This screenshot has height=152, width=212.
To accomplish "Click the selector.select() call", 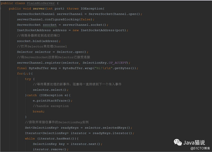I will click(x=49, y=90).
